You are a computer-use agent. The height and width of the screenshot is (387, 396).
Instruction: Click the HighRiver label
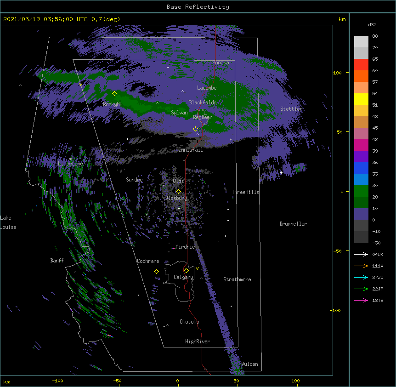pyautogui.click(x=198, y=341)
